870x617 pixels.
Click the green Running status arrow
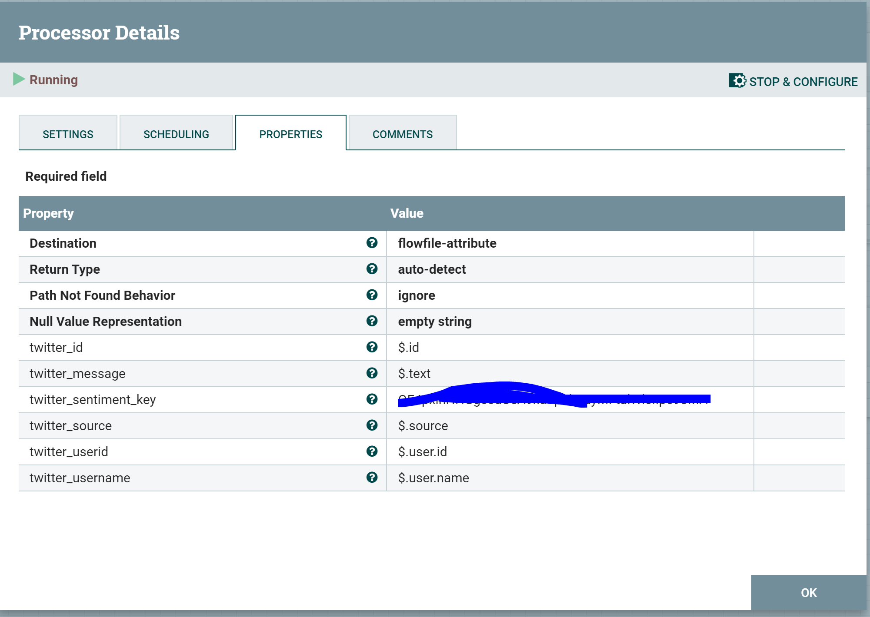18,80
